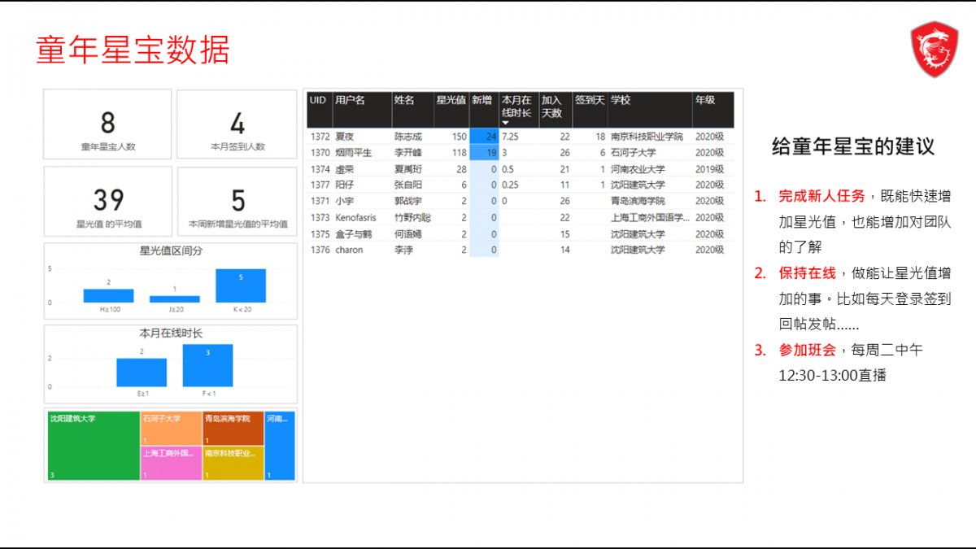Click the 星光值区间分 chart title

(x=171, y=251)
